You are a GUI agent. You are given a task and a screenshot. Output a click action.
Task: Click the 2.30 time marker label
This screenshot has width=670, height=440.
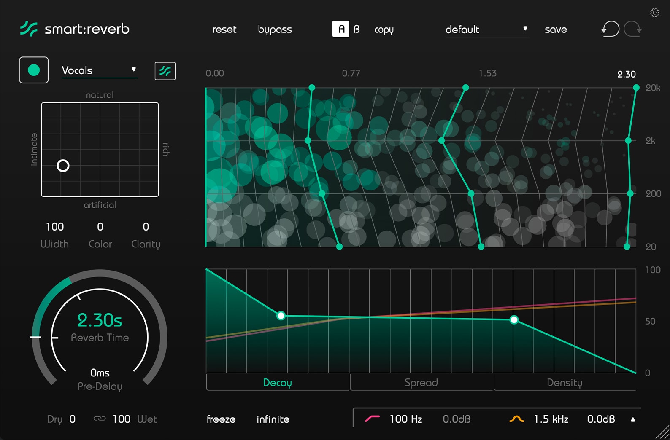pyautogui.click(x=626, y=74)
